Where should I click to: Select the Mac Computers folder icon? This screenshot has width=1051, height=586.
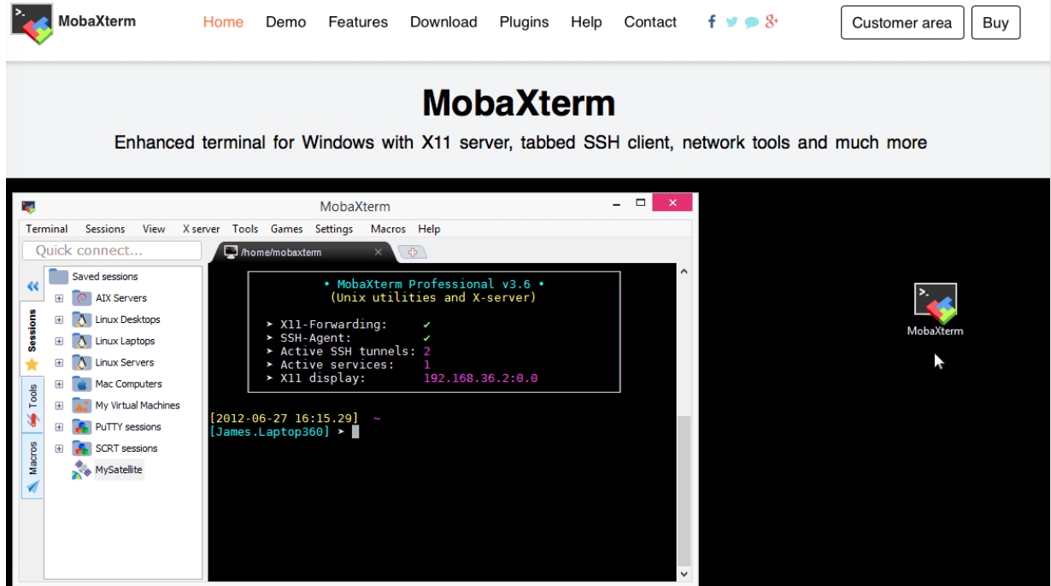[x=82, y=384]
